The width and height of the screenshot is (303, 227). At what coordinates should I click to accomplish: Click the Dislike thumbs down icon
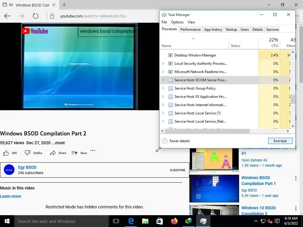(28, 153)
